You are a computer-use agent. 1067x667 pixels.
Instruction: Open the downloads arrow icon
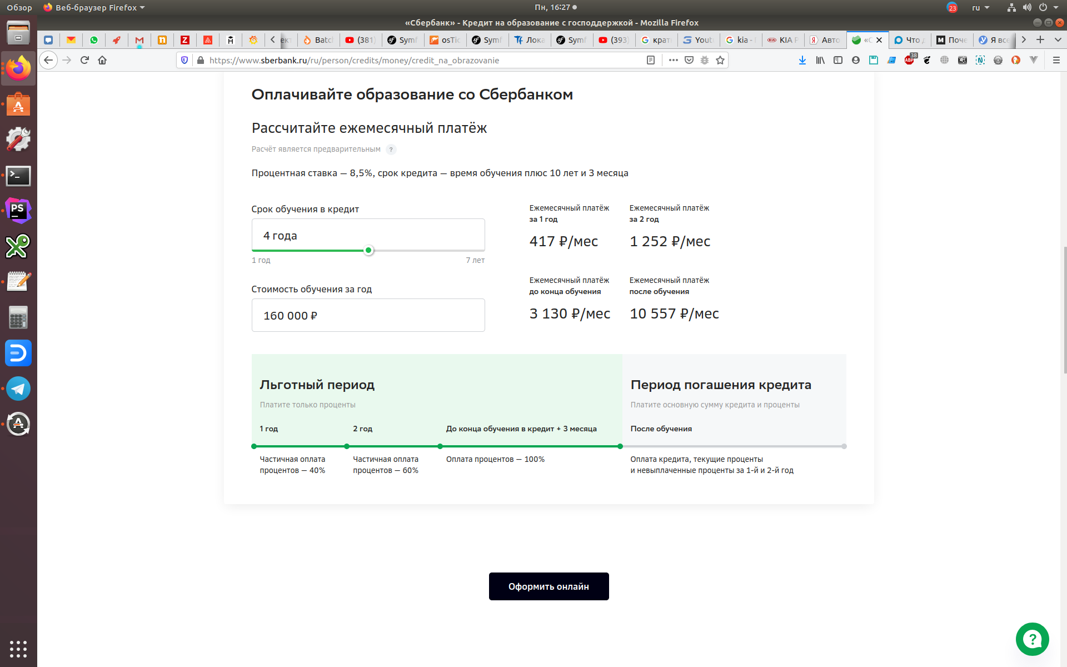(802, 60)
